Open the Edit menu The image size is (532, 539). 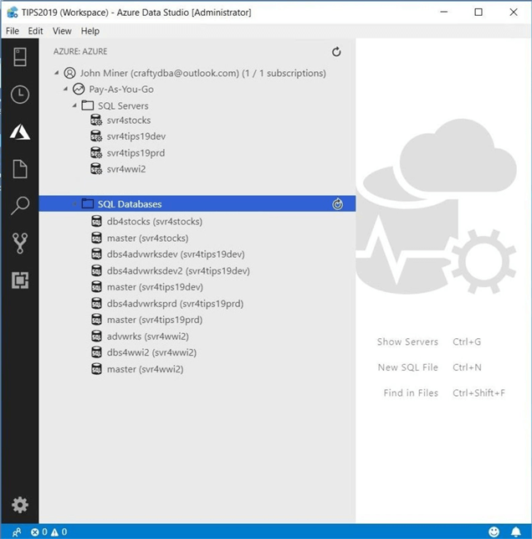pyautogui.click(x=35, y=31)
